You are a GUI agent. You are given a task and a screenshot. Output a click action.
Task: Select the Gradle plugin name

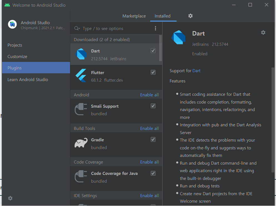coord(97,140)
